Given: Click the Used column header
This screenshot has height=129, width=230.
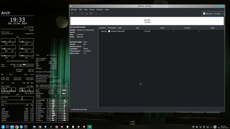Looking at the screenshot, I should (162, 28).
